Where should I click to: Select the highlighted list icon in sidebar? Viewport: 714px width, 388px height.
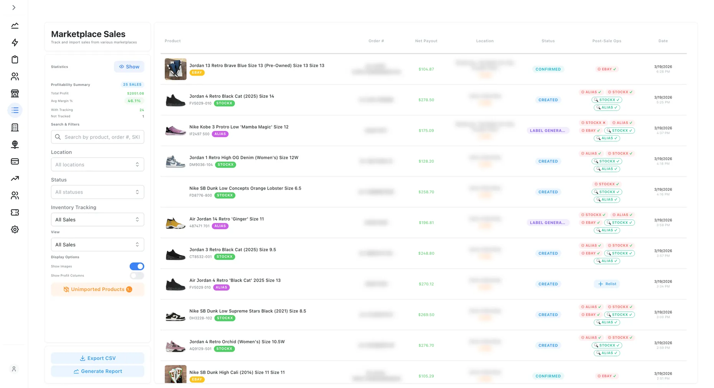pyautogui.click(x=15, y=111)
